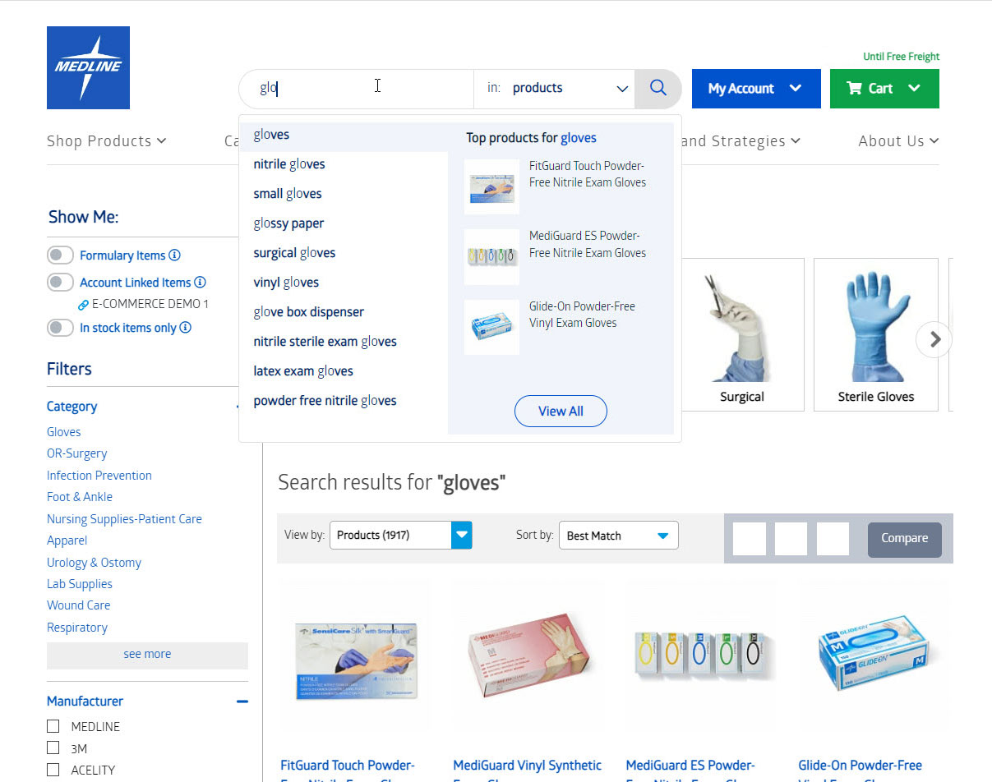The height and width of the screenshot is (782, 992).
Task: Select 'gloves' search suggestion
Action: point(344,135)
